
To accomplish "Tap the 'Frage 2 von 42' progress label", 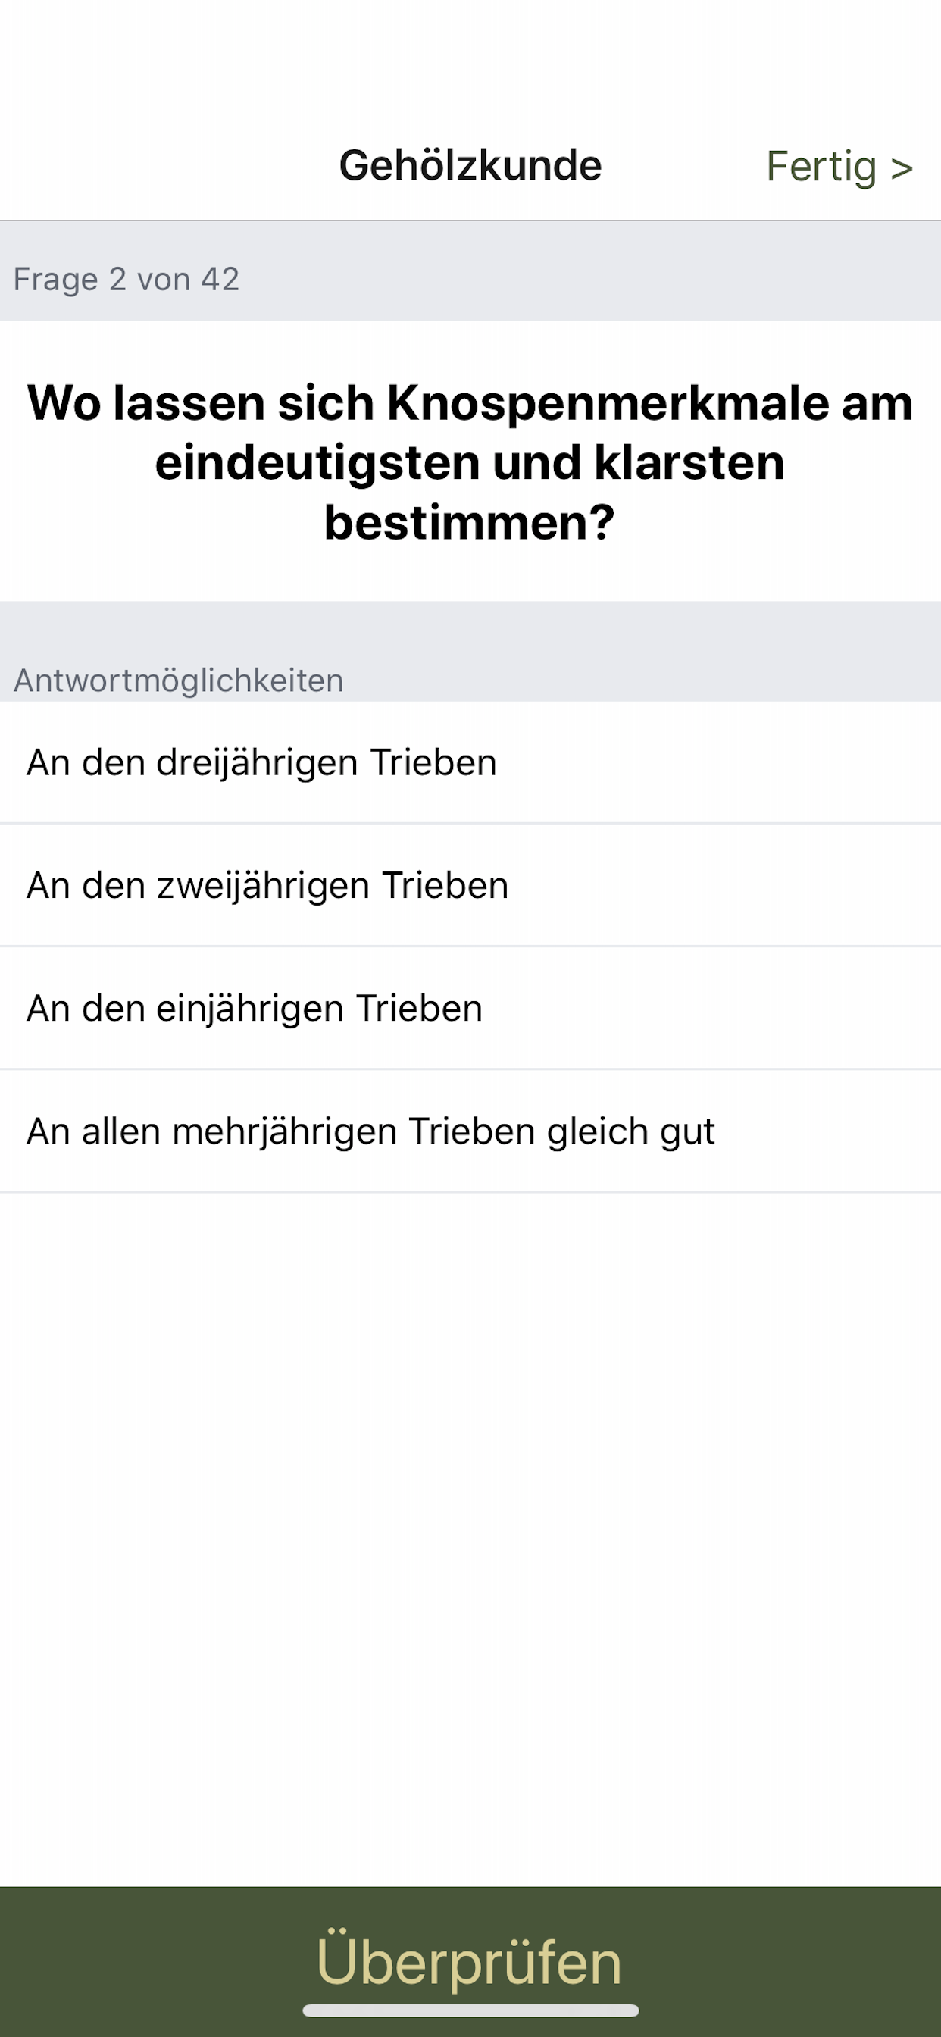I will (x=127, y=279).
